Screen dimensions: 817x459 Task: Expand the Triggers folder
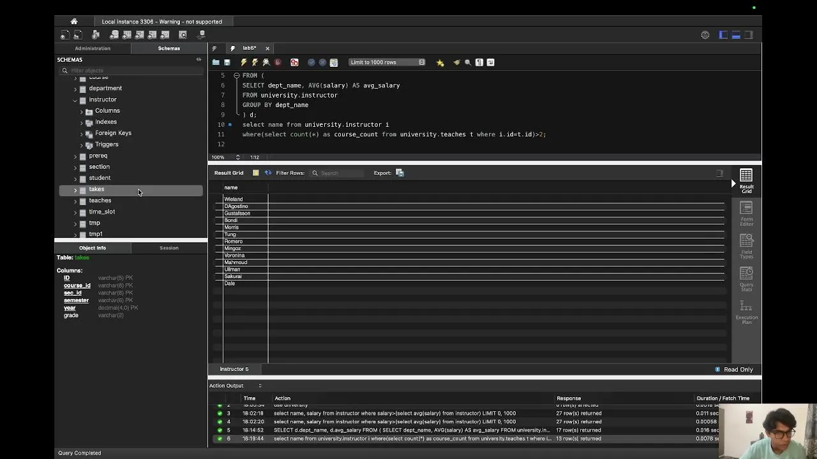pos(82,145)
